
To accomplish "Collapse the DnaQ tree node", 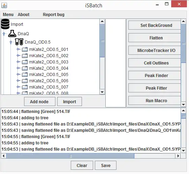I will [4, 34].
